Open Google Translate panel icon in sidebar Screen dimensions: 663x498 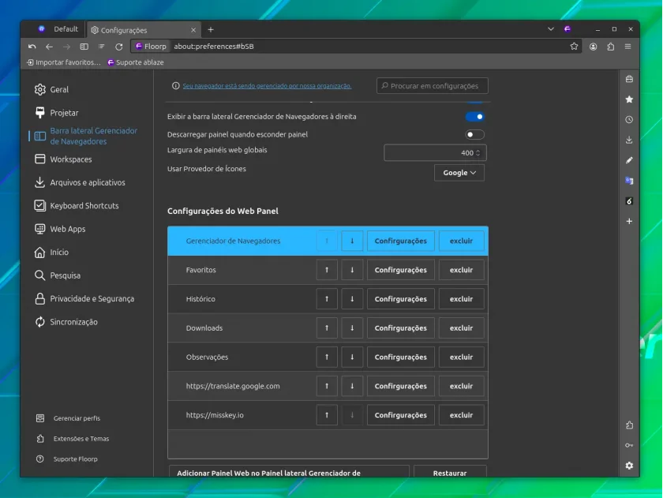click(x=629, y=181)
